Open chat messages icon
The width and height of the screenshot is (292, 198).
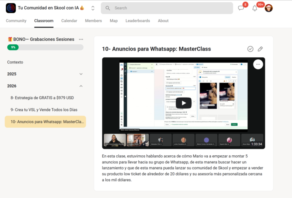241,8
